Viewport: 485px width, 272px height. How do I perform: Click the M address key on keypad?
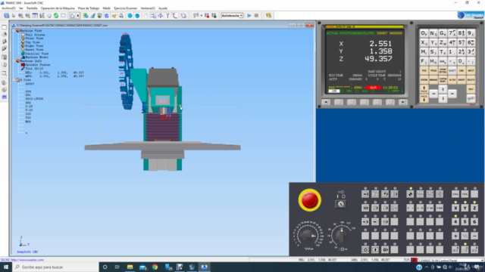pos(424,52)
